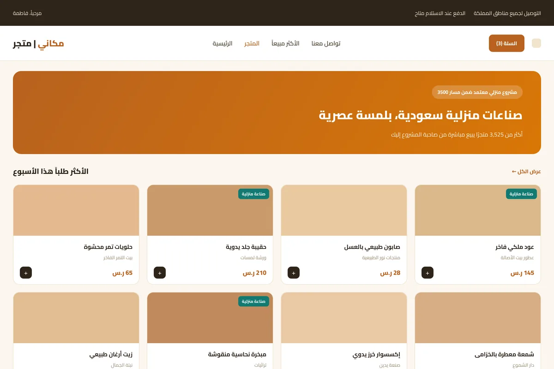
Task: Open عود ملكي فاخر product image
Action: tap(478, 210)
